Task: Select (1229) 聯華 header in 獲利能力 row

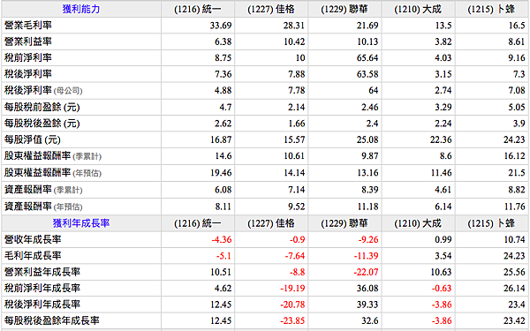Action: [x=344, y=9]
